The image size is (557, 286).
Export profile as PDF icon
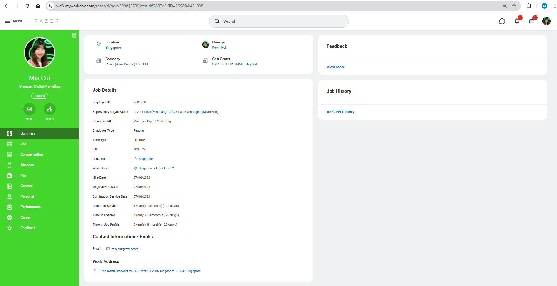(x=74, y=35)
